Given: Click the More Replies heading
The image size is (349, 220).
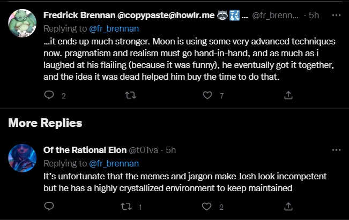Looking at the screenshot, I should tap(45, 123).
